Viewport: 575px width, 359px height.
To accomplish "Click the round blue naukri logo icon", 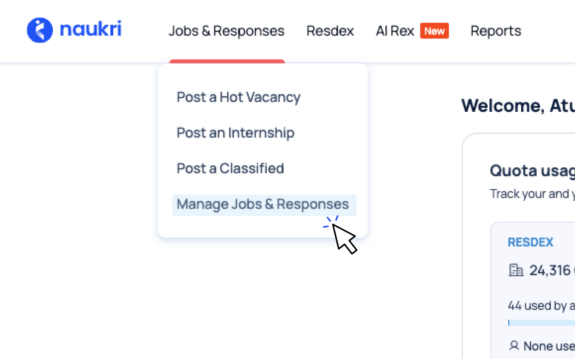I will pos(40,30).
